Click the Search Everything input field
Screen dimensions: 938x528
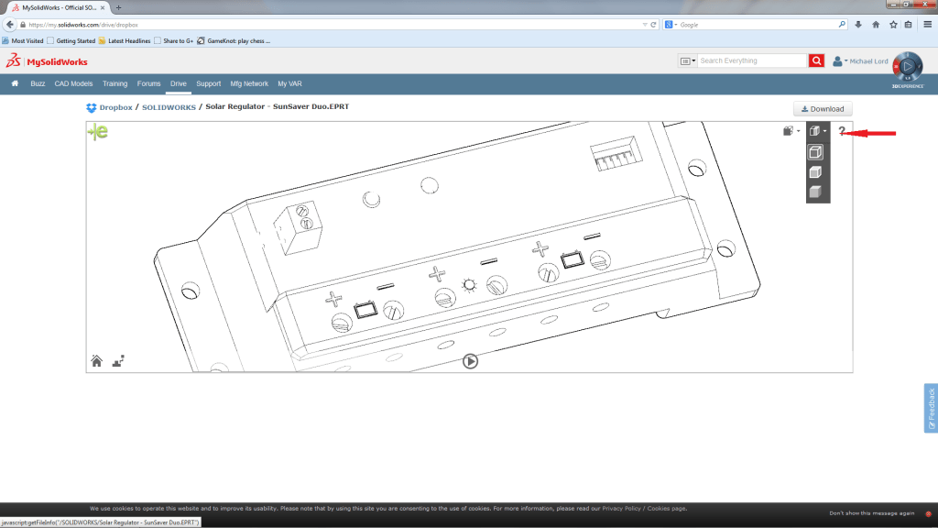point(751,60)
